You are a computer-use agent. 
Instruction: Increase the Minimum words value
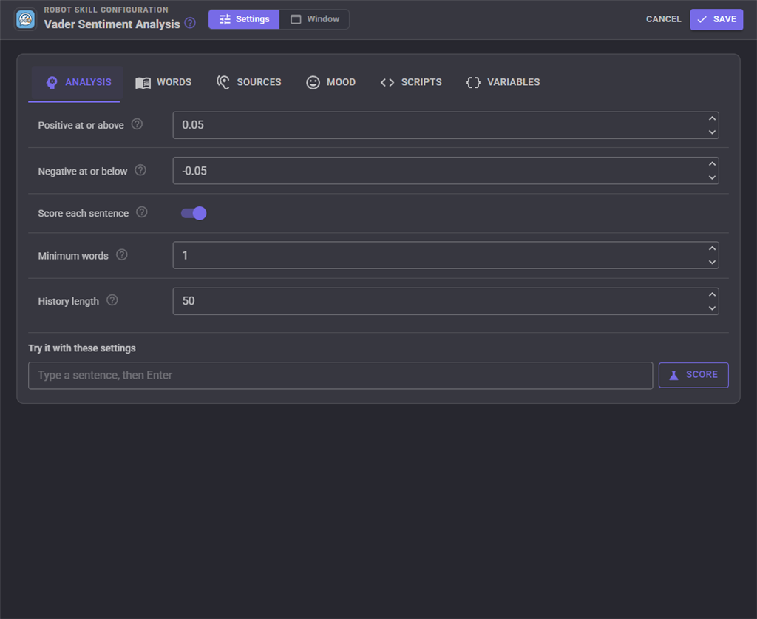click(712, 248)
